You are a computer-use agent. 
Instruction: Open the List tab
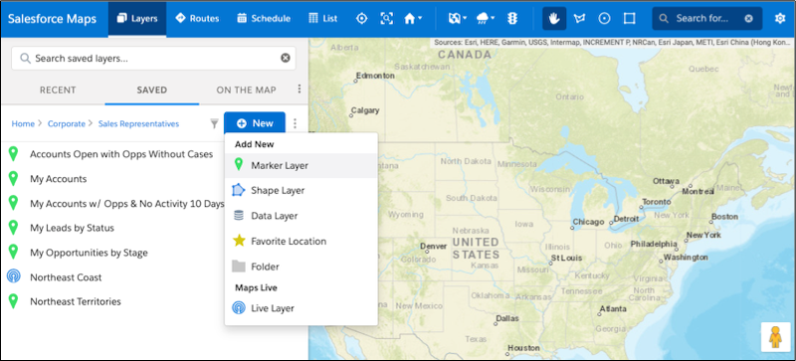click(x=322, y=19)
